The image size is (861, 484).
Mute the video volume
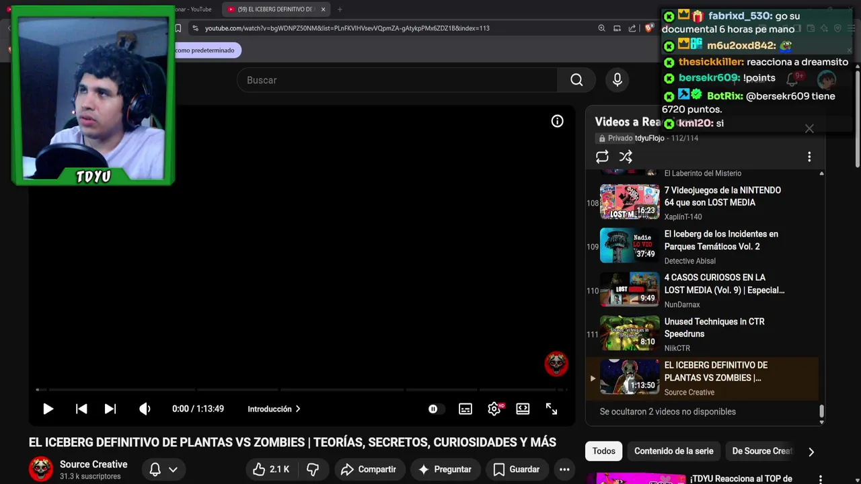[x=145, y=409]
